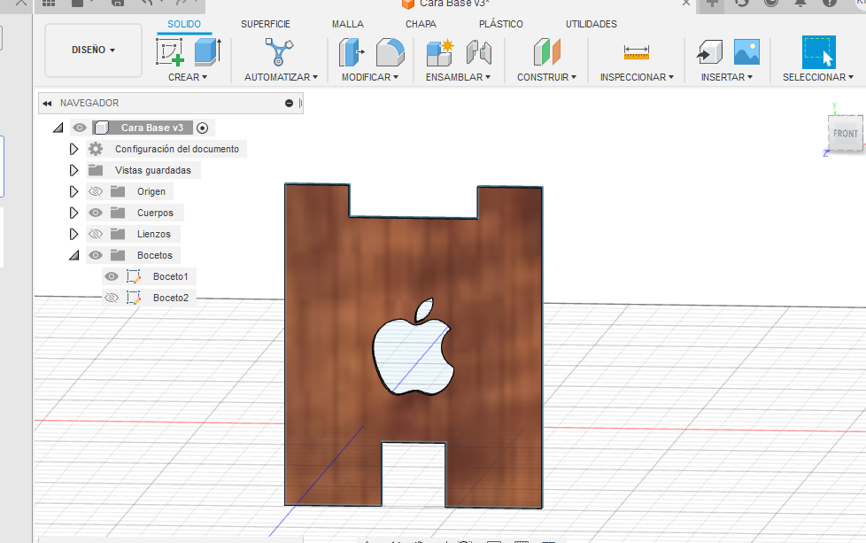The width and height of the screenshot is (866, 543).
Task: Select the Extrude tool in CREAR
Action: tap(208, 52)
